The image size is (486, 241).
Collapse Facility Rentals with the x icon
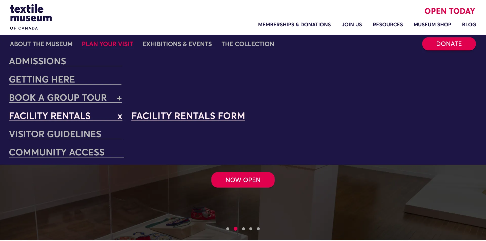pos(120,116)
